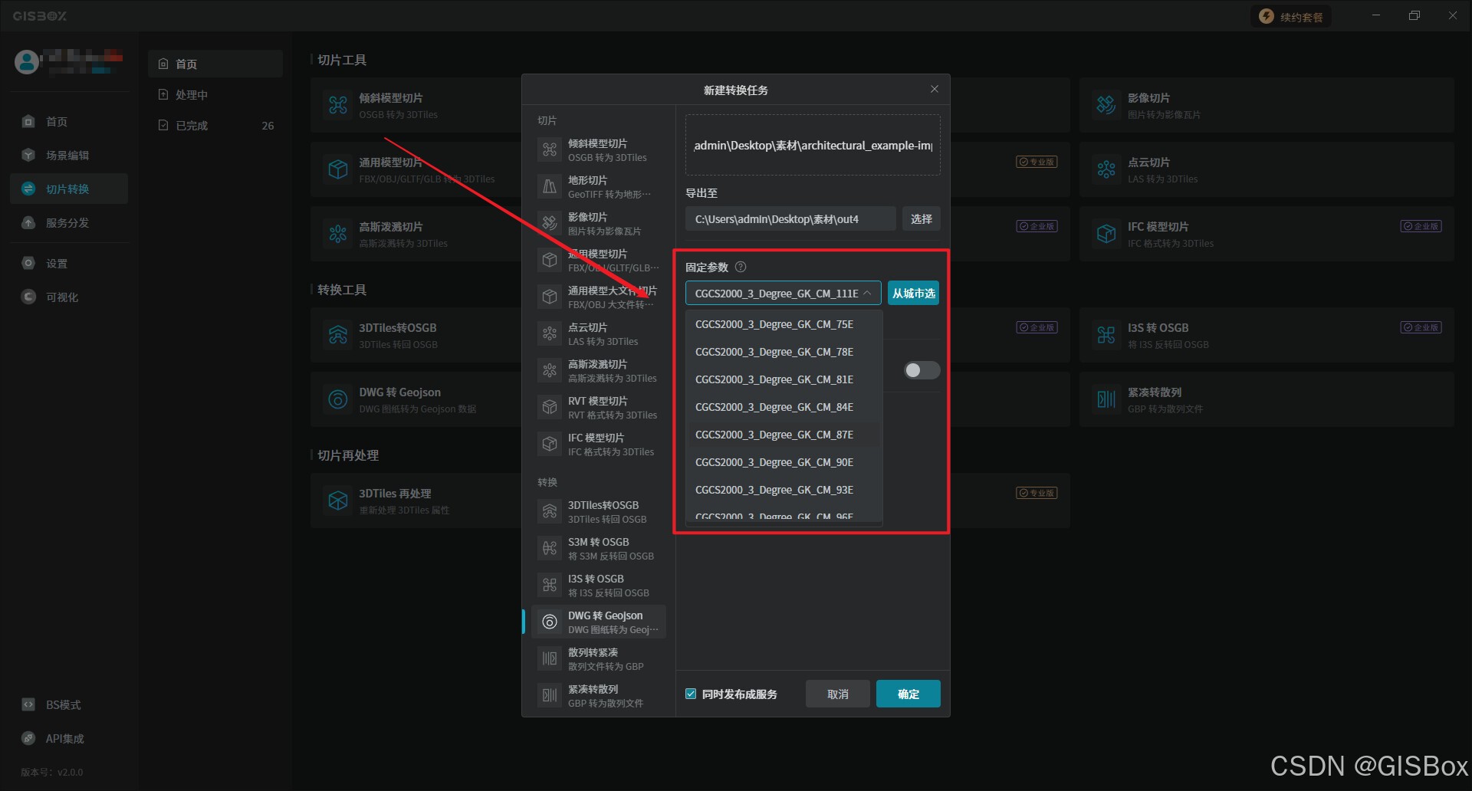Open 3DTiles转OSGB card on main page
Screen dimensions: 1472x791
[416, 335]
